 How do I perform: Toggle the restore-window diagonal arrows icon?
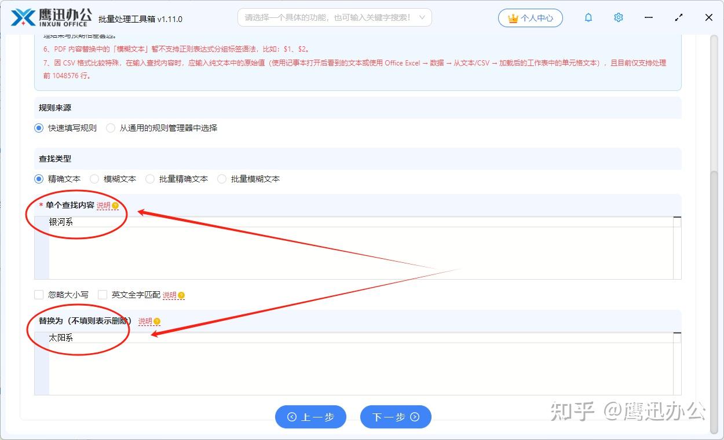[679, 18]
